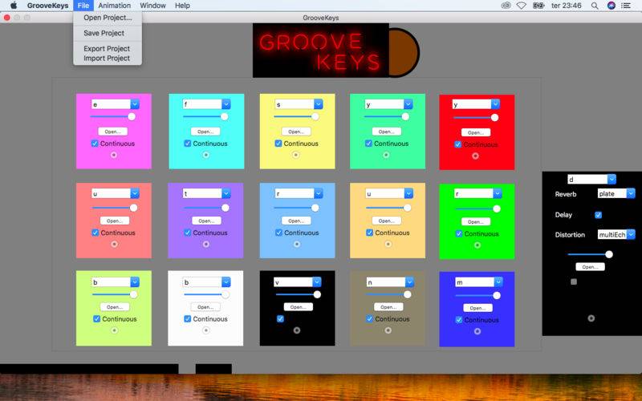The width and height of the screenshot is (642, 401).
Task: Click Open... button in olive pad
Action: 388,307
